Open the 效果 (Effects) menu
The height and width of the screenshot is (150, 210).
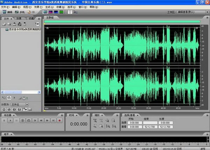[x=36, y=7]
